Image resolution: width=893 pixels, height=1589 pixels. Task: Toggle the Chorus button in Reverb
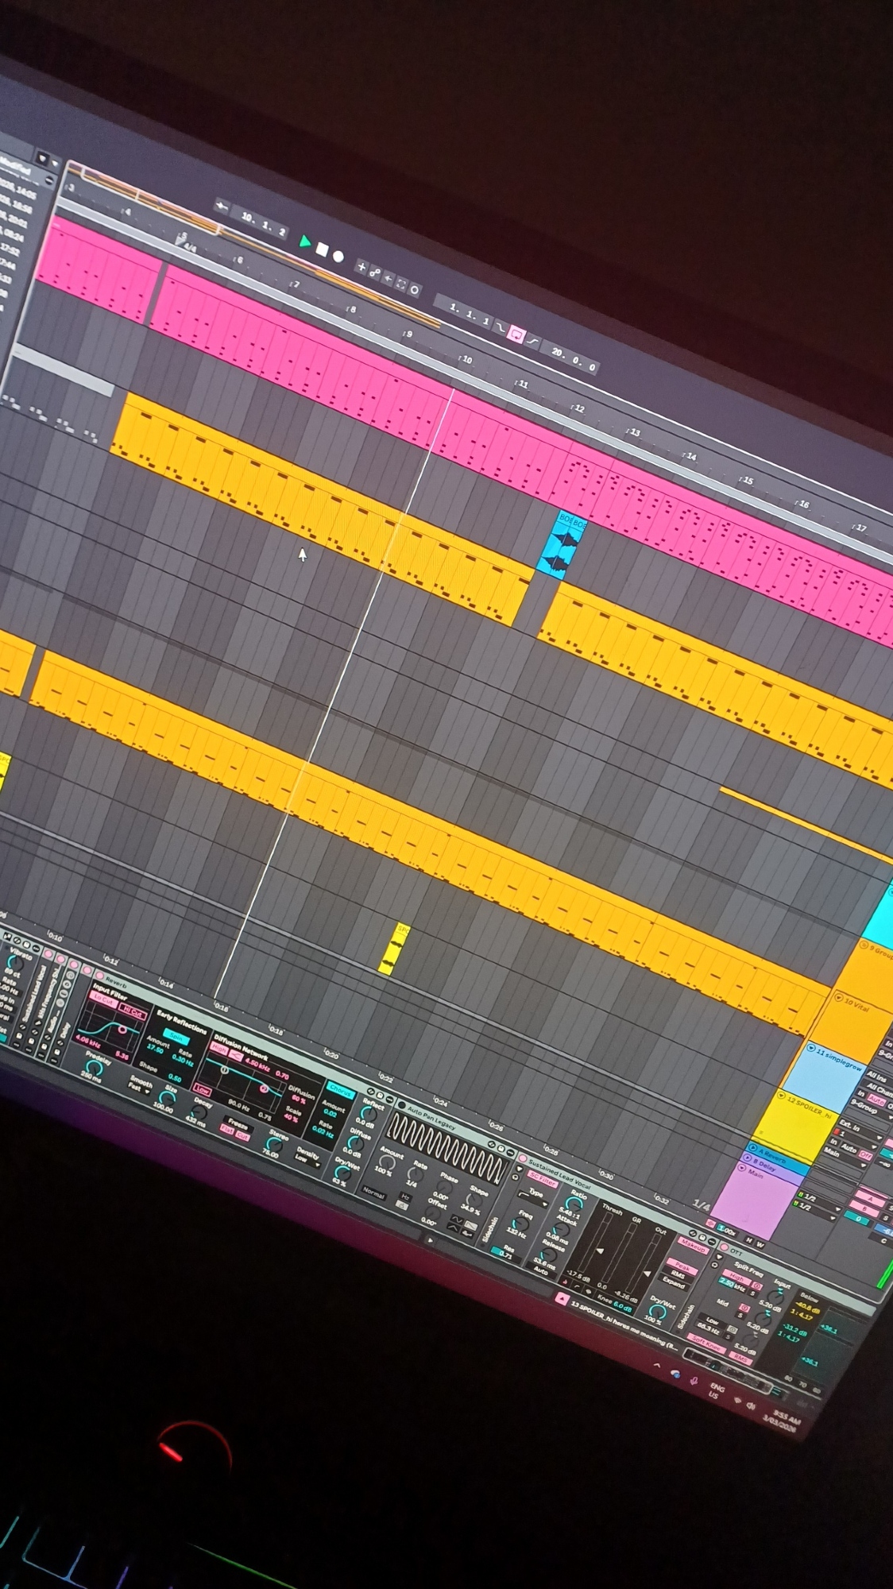pyautogui.click(x=341, y=1088)
